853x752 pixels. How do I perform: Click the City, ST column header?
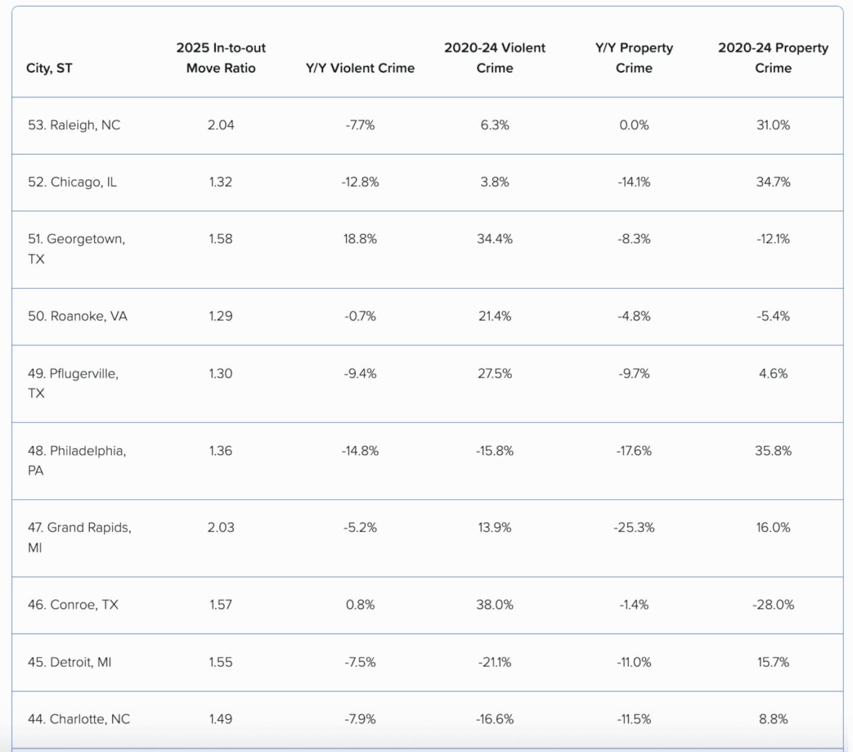[49, 68]
